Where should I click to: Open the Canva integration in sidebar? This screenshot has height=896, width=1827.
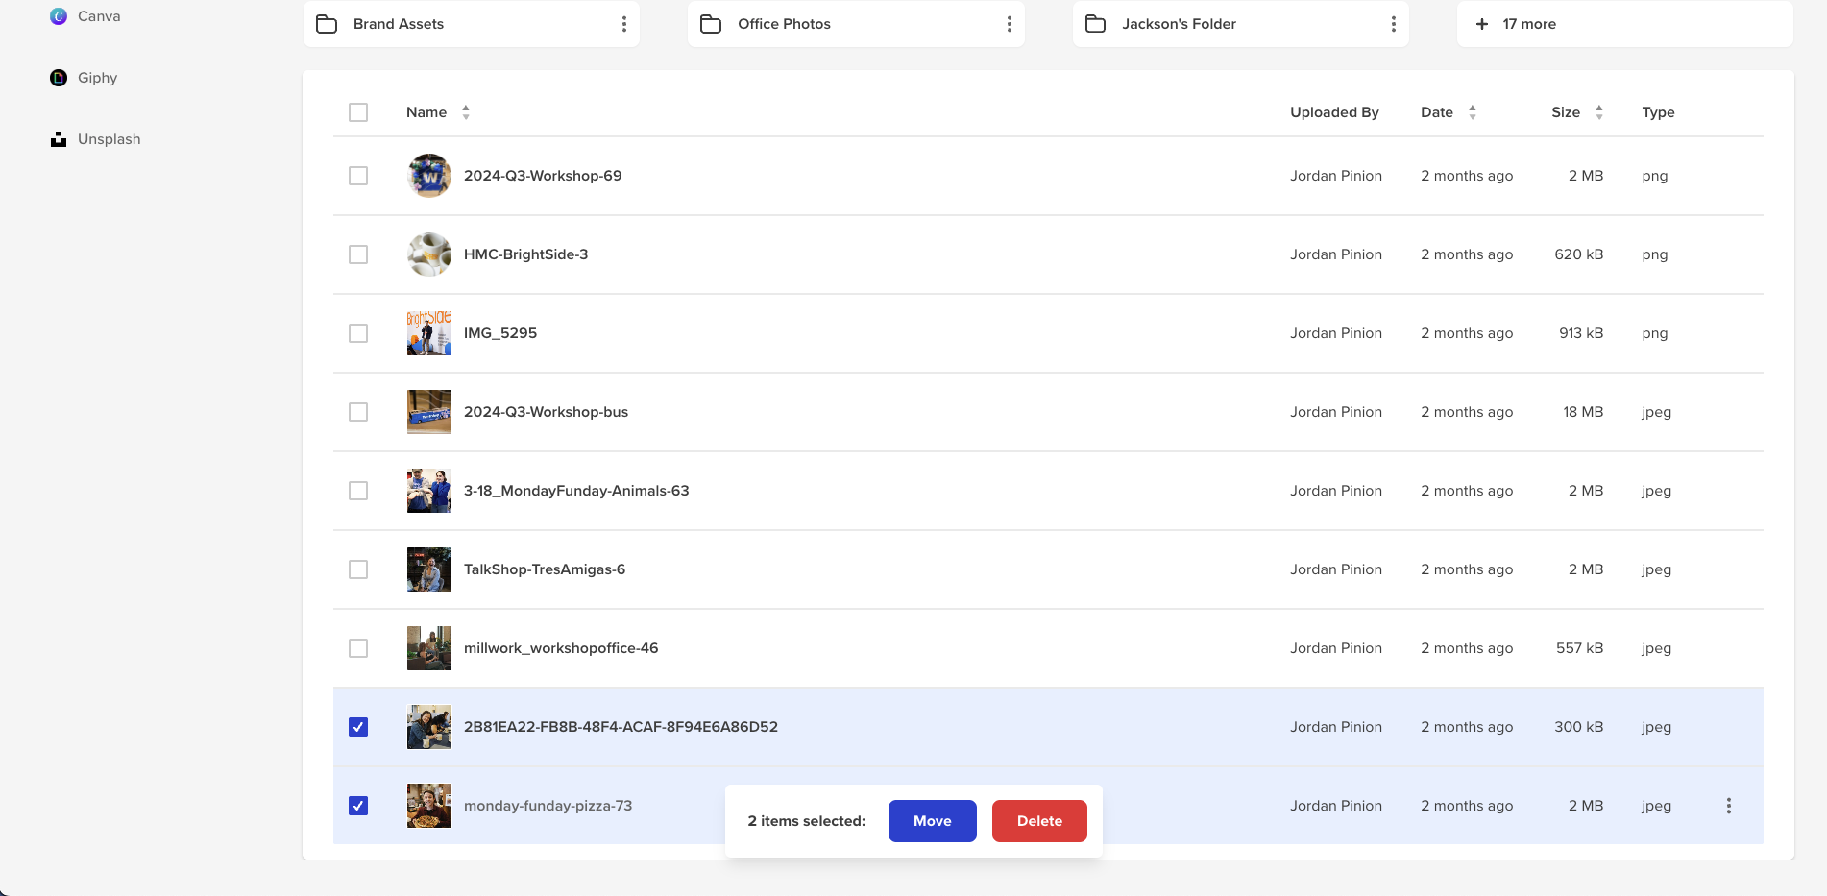click(85, 16)
